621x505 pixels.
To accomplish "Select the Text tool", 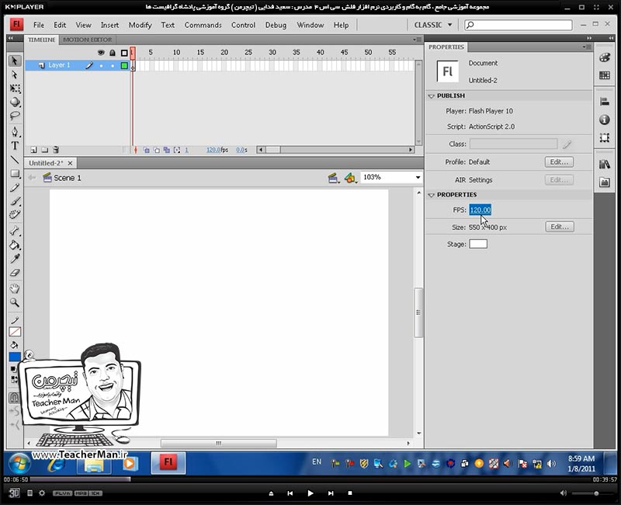I will [x=15, y=145].
